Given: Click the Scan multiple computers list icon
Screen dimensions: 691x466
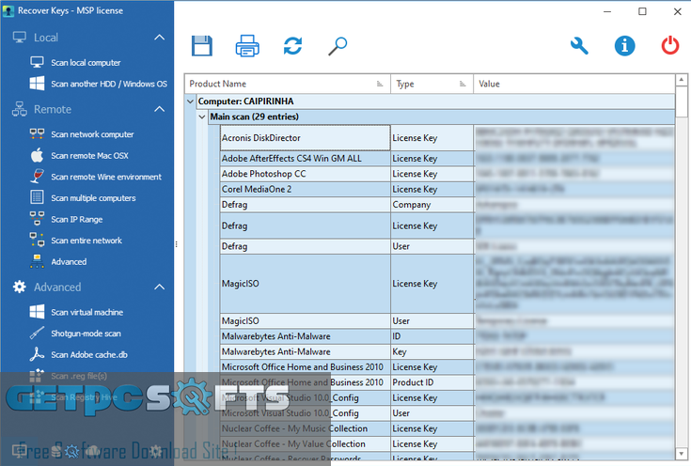Looking at the screenshot, I should [37, 197].
